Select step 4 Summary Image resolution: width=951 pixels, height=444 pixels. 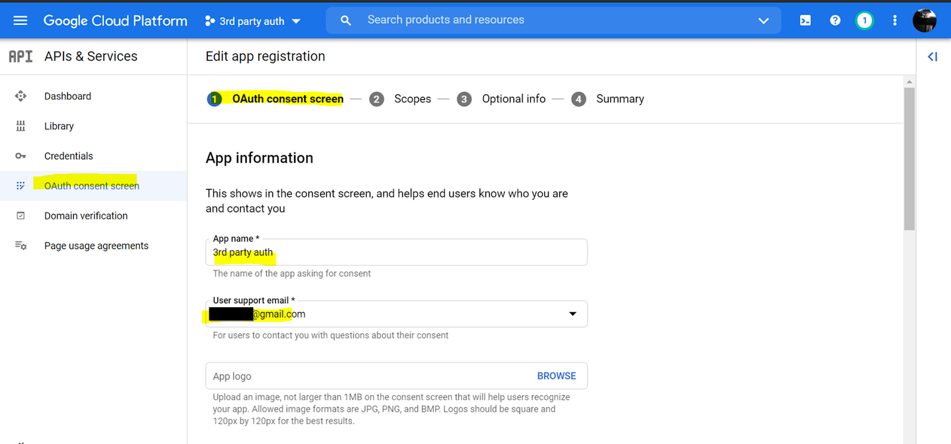coord(607,99)
